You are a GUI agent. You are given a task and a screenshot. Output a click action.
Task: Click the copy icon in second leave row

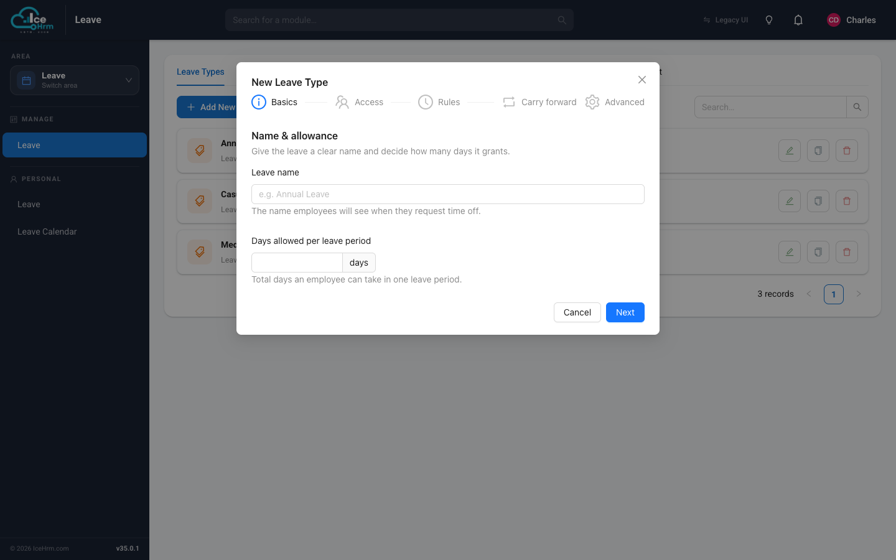tap(818, 201)
